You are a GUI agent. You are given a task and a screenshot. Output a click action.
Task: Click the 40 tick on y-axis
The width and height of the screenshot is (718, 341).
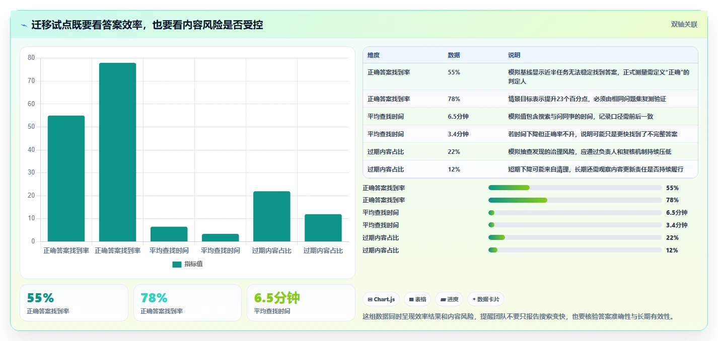pos(31,150)
